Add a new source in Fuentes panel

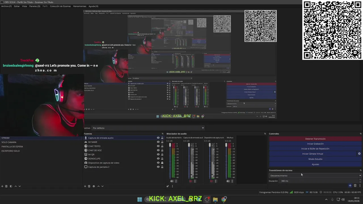point(85,186)
